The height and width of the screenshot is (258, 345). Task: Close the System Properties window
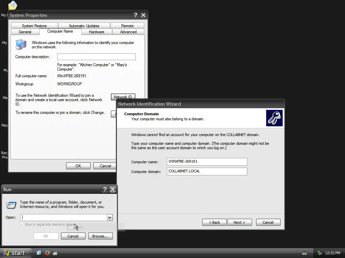(143, 15)
